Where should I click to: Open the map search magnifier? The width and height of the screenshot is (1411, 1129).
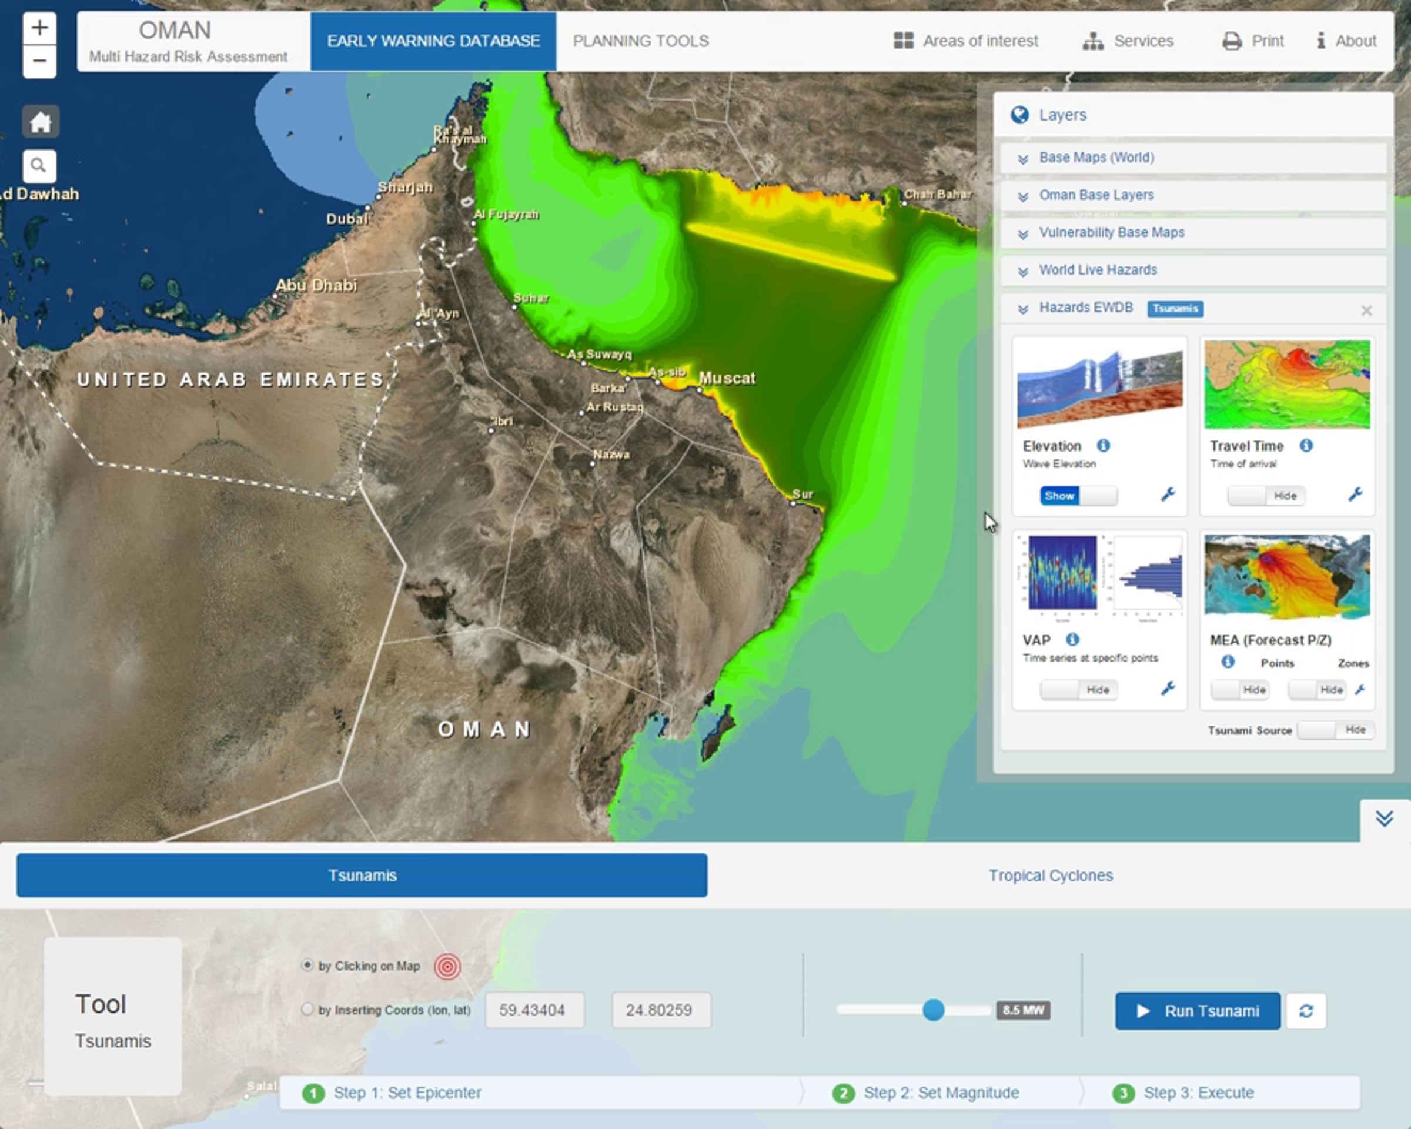click(x=39, y=166)
